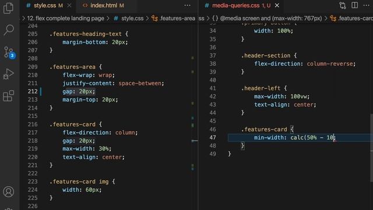Open breadcrumb folder '12. flex complete landing page'
This screenshot has width=373, height=210.
click(x=65, y=18)
